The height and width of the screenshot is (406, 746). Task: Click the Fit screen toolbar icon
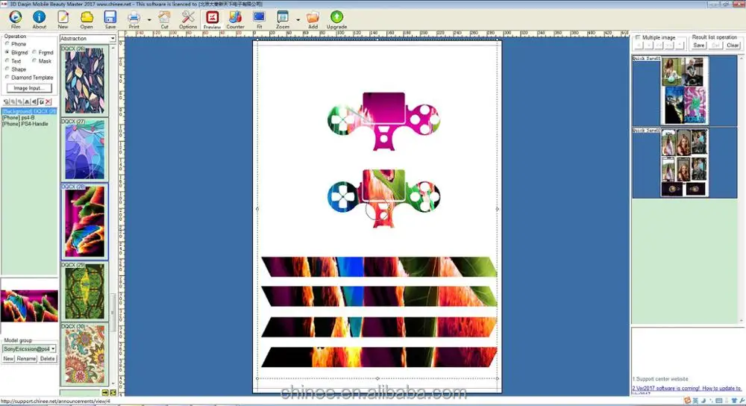[x=260, y=19]
